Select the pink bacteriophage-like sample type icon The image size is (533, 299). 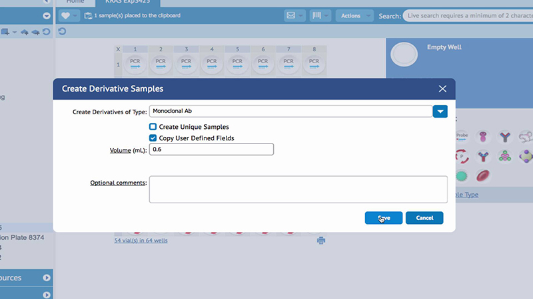[483, 137]
